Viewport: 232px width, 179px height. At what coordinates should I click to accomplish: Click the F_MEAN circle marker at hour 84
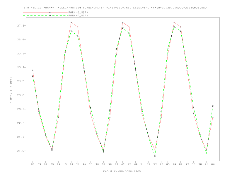click(x=213, y=106)
